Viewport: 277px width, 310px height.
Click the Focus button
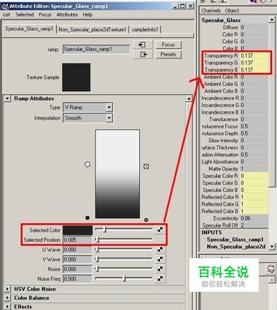[168, 44]
